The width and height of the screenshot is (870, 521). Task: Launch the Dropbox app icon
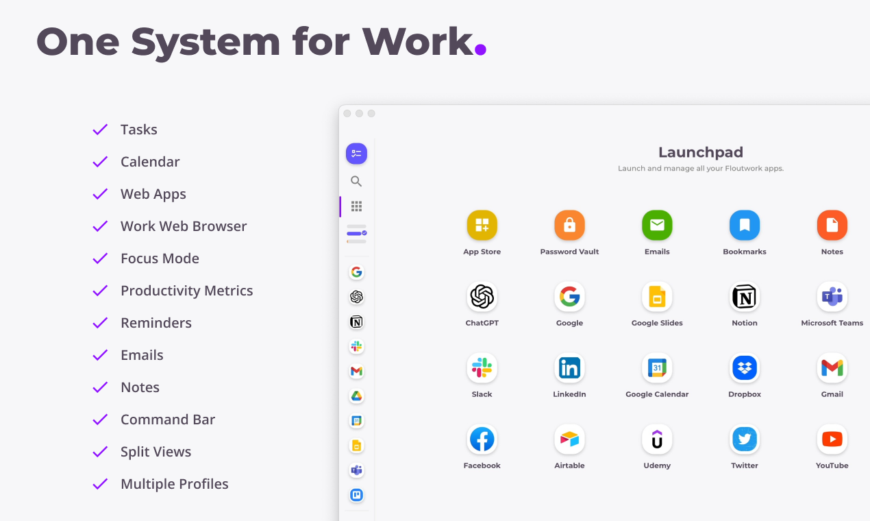(x=745, y=368)
